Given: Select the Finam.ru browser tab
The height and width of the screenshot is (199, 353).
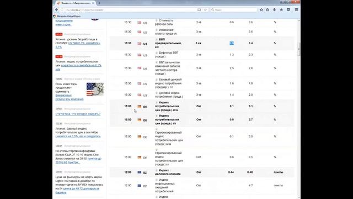Looking at the screenshot, I should (x=76, y=3).
